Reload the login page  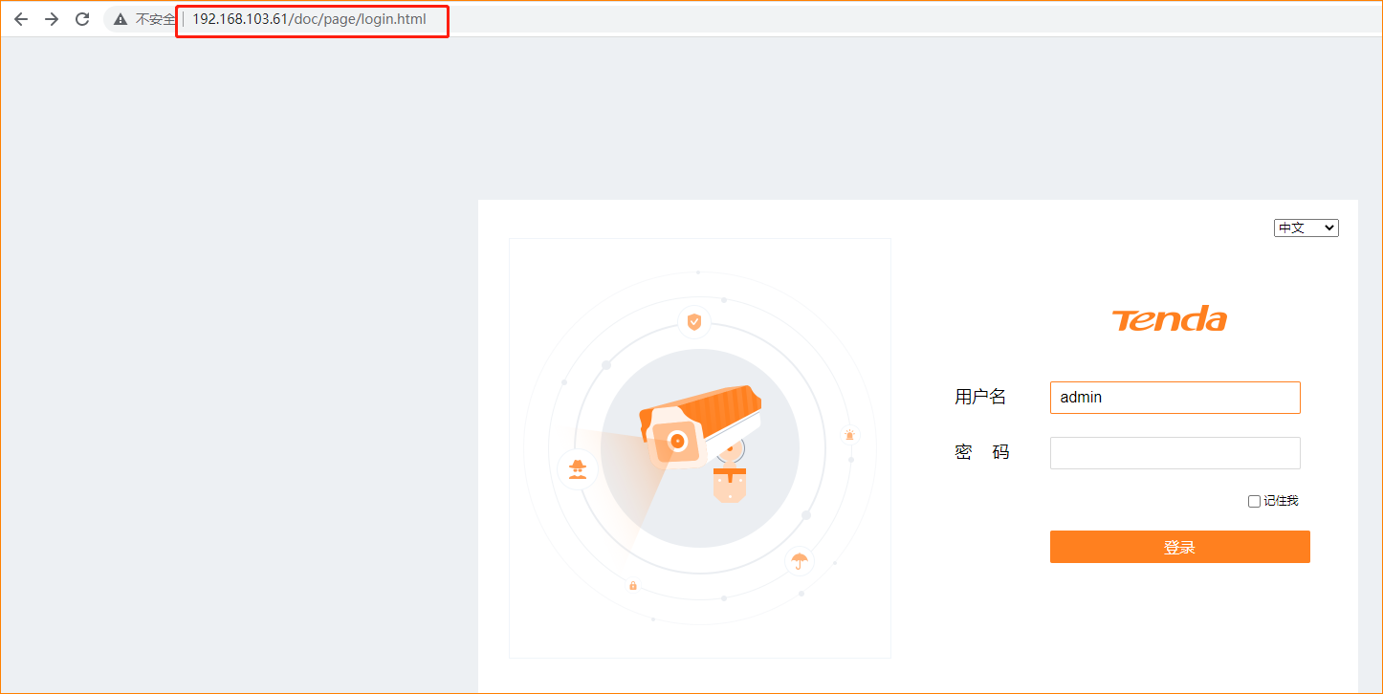click(82, 19)
